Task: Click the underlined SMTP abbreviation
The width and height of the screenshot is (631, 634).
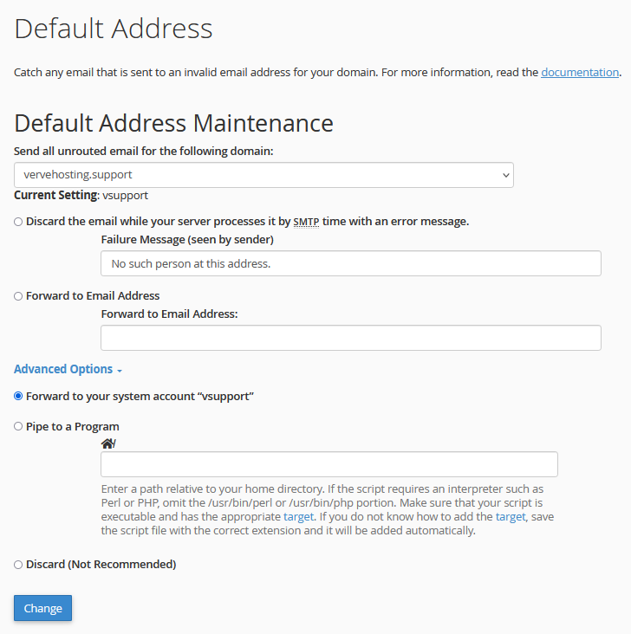Action: [x=306, y=222]
